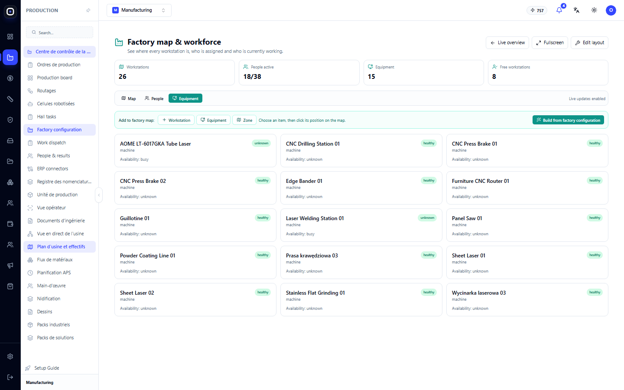Open the Manufacturing workspace dropdown

pyautogui.click(x=139, y=10)
